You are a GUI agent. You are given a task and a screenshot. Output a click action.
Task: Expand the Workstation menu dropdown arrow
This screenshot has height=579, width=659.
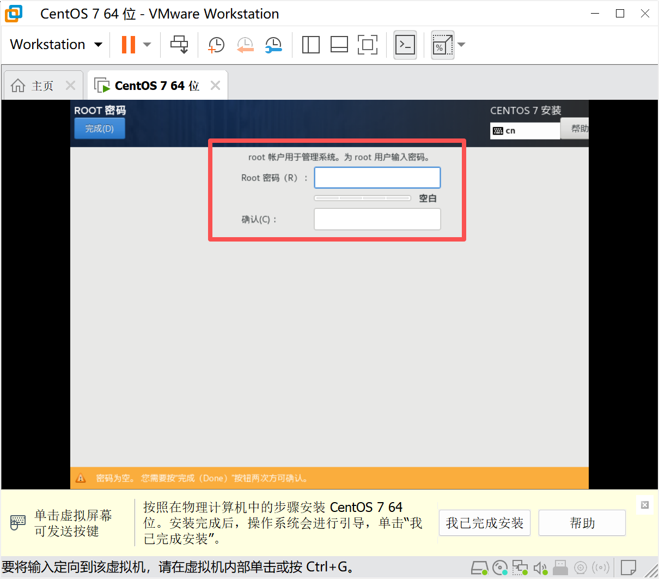point(99,45)
